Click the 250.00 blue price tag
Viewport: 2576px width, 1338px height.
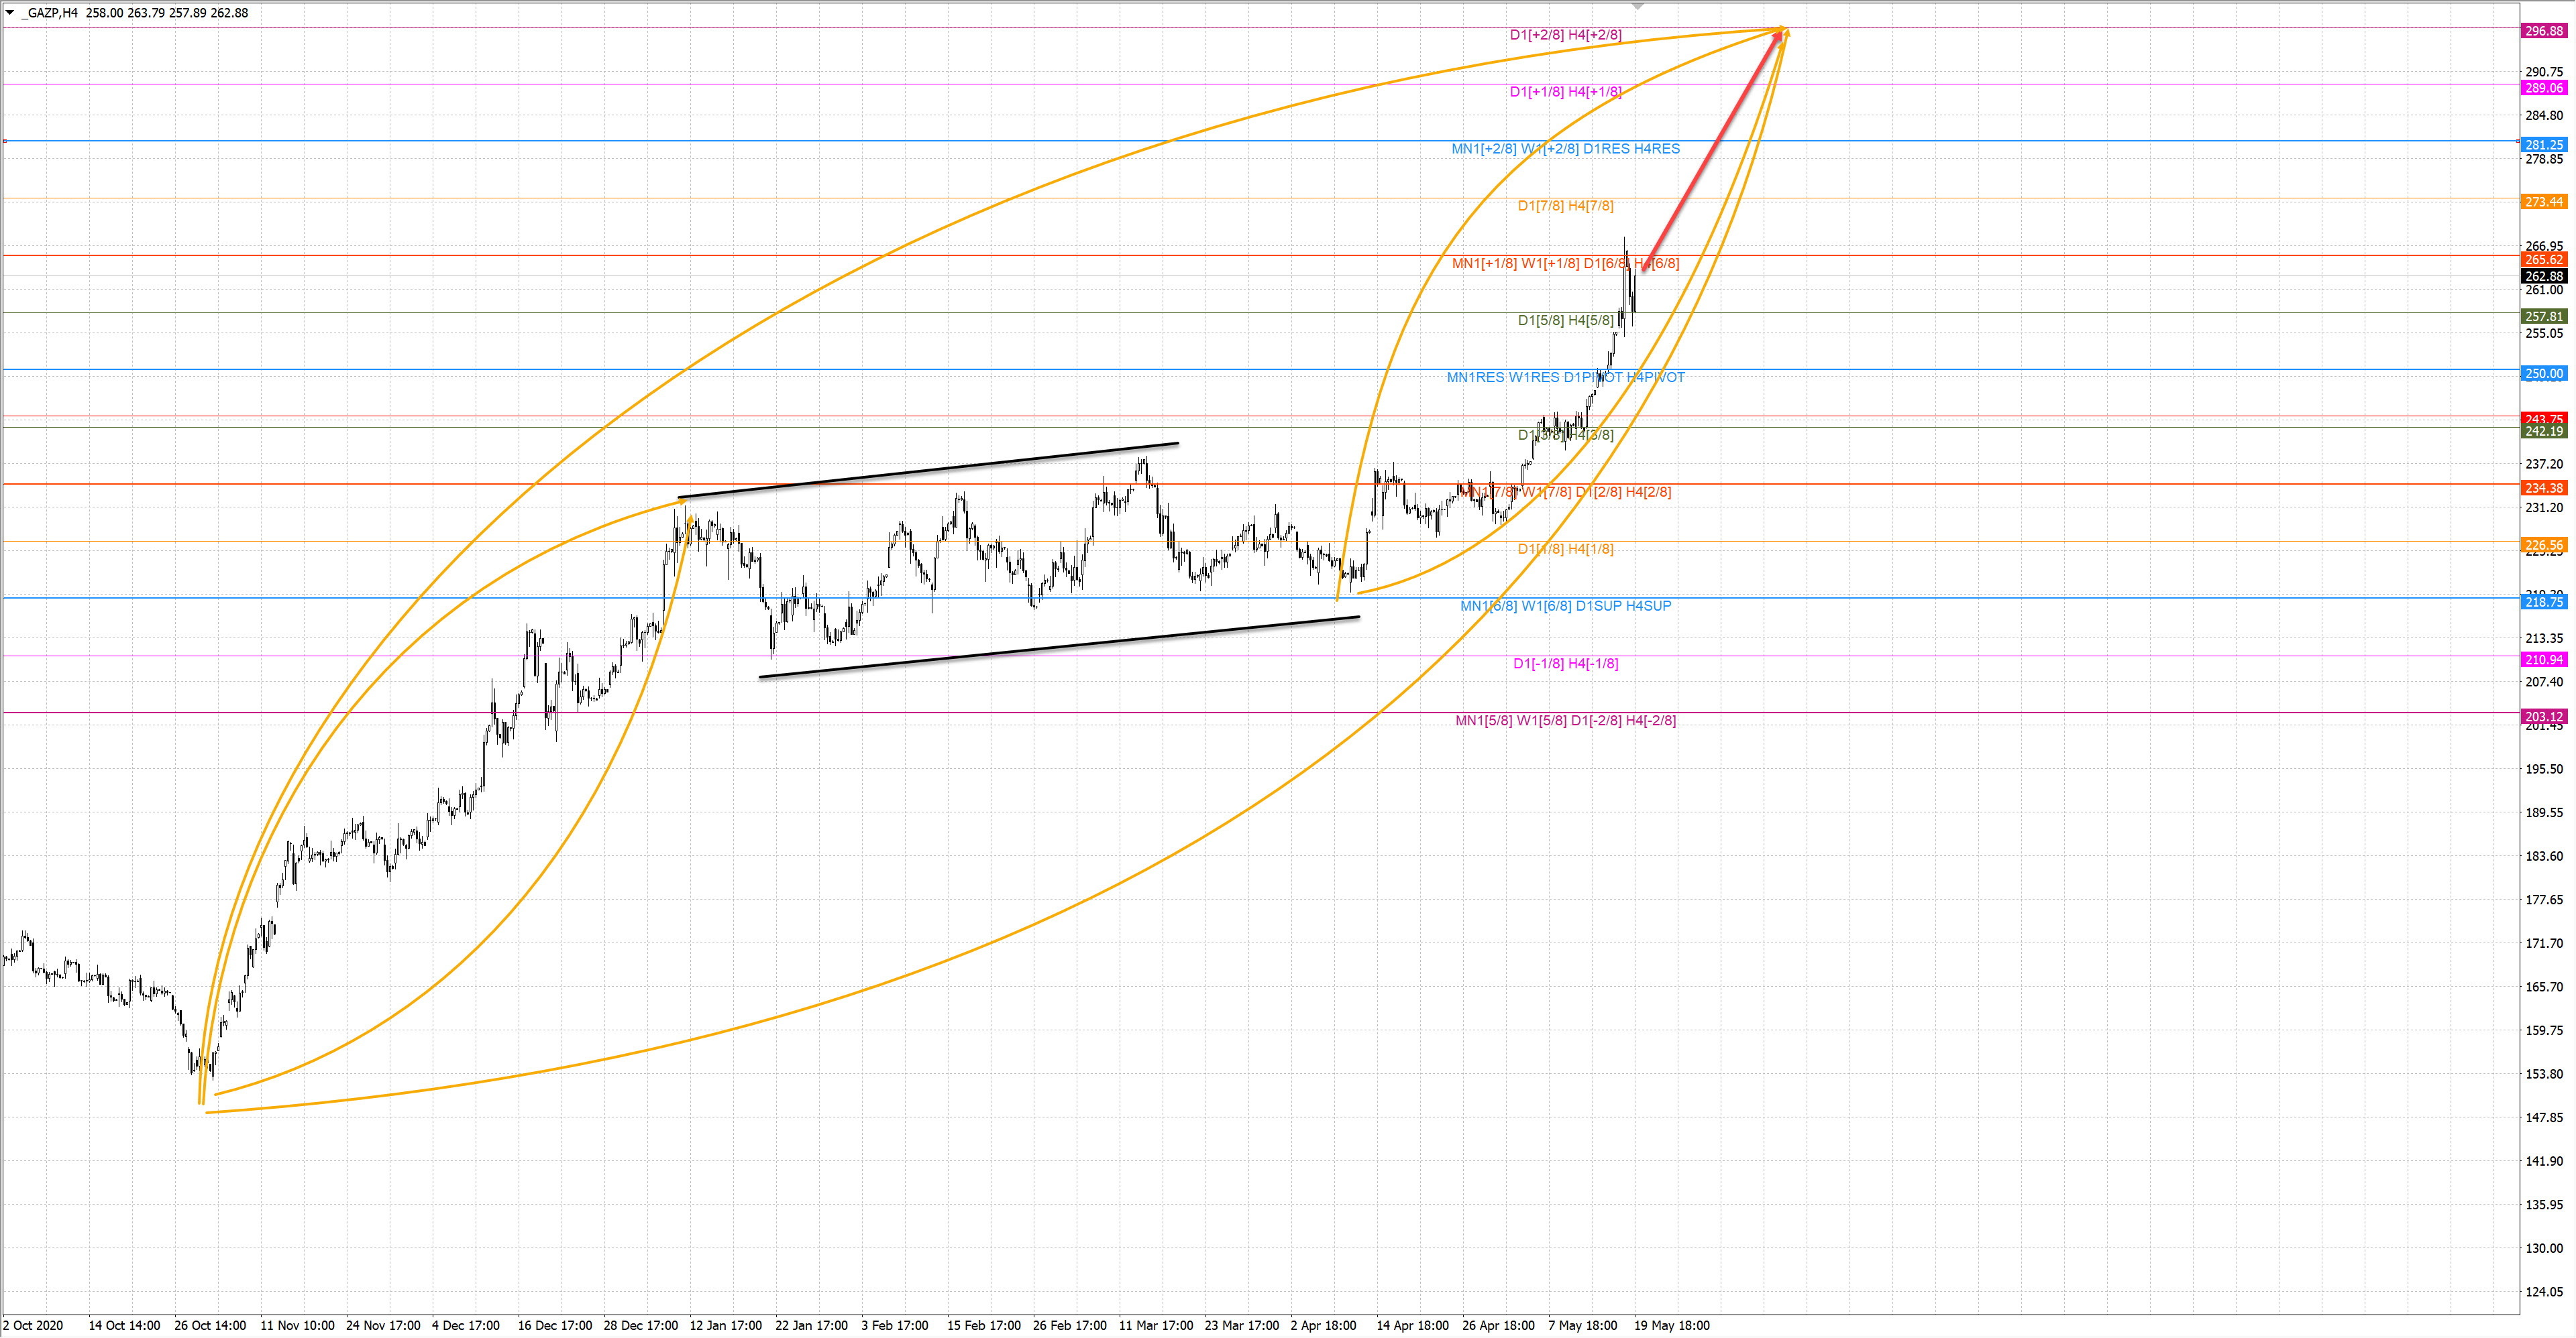coord(2543,374)
